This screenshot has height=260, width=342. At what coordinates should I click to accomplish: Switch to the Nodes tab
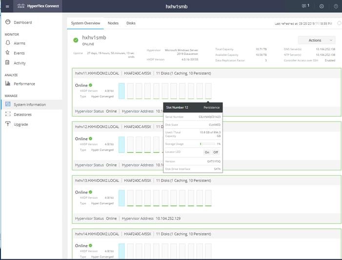tap(113, 23)
